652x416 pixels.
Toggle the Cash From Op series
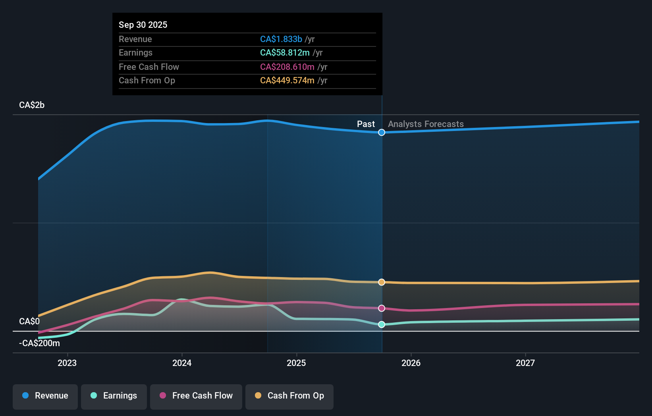click(x=289, y=396)
